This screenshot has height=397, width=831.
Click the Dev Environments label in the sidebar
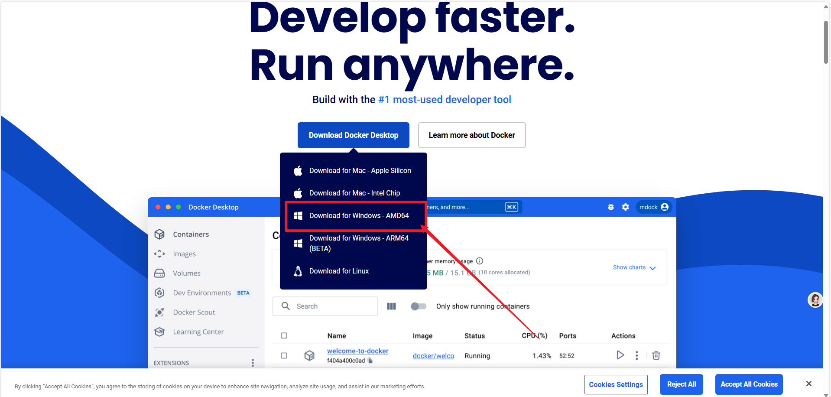pyautogui.click(x=202, y=293)
